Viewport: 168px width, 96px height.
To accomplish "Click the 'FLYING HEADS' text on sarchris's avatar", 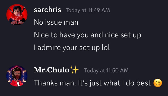I will 17,23.
